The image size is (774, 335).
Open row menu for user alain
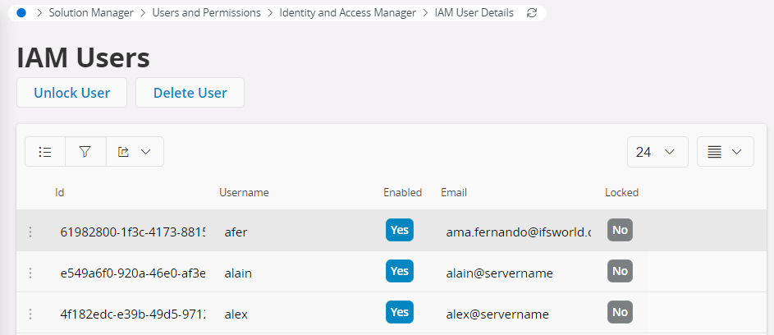point(30,273)
